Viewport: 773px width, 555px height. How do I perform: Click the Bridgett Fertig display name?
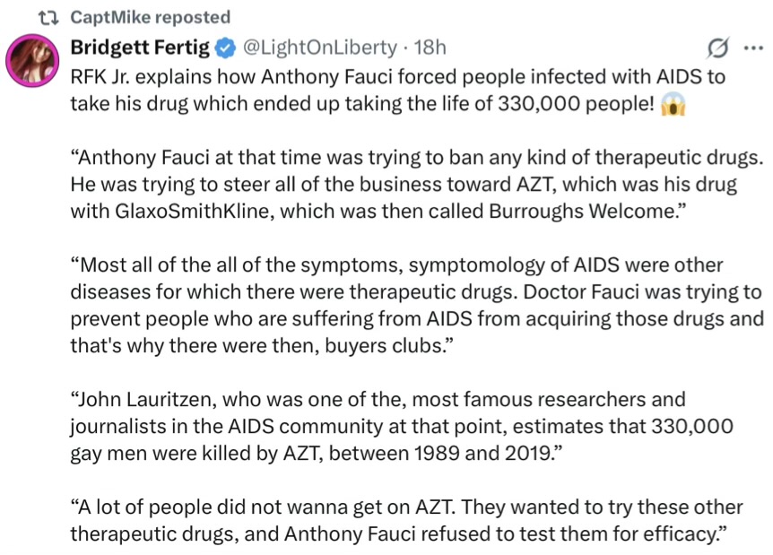click(140, 47)
